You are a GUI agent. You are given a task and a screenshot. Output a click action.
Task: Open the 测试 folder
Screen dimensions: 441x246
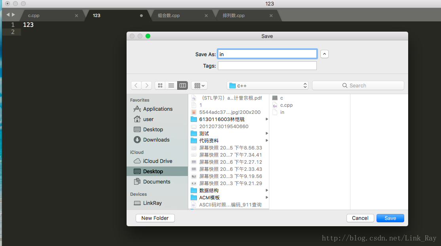(x=204, y=133)
